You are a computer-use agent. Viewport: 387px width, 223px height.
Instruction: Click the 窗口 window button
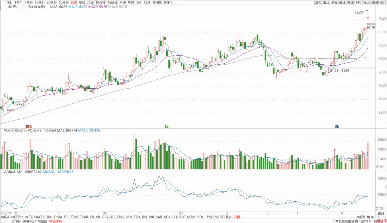coord(29,217)
